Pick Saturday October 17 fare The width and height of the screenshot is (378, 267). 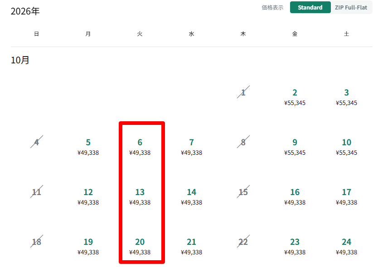click(346, 196)
